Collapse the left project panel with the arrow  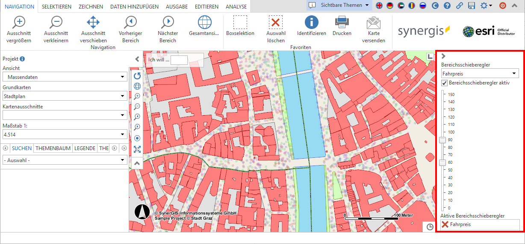coord(137,59)
